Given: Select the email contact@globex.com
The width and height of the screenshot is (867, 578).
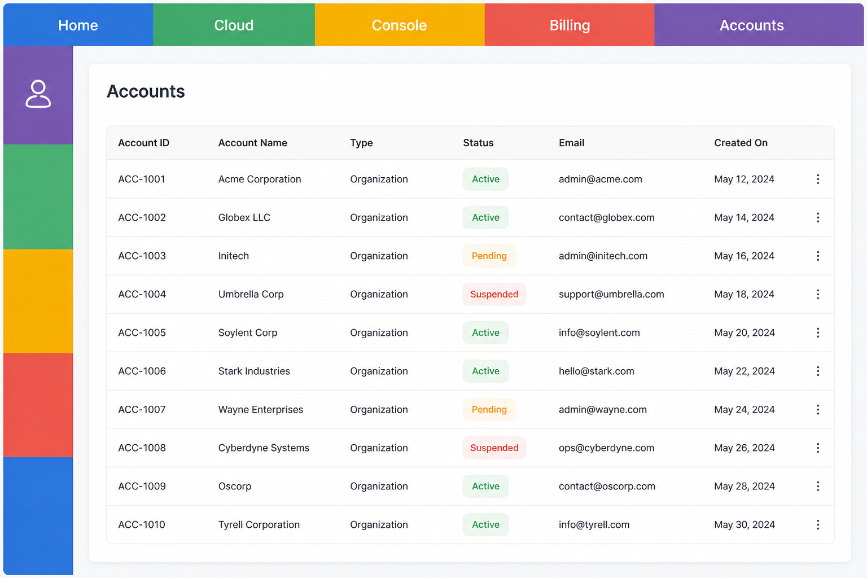Looking at the screenshot, I should (x=607, y=217).
